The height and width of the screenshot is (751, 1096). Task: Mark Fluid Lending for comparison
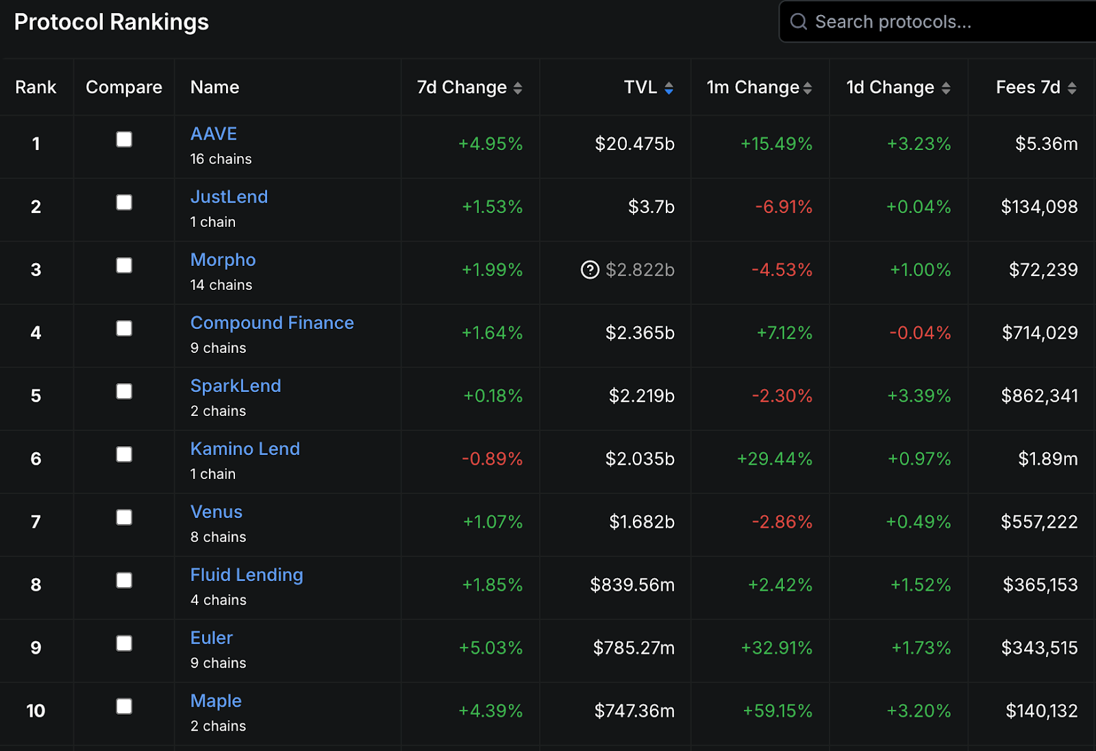[x=124, y=580]
